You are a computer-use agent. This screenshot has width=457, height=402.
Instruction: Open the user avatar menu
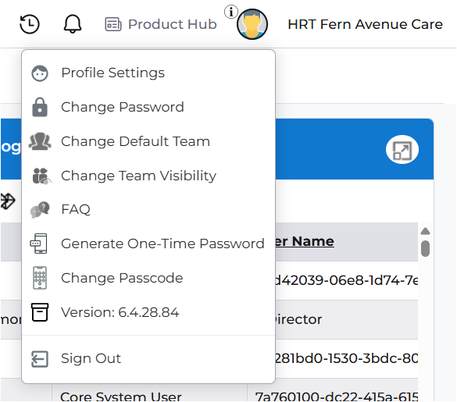coord(252,24)
